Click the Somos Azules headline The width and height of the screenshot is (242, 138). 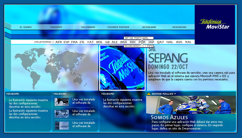pyautogui.click(x=169, y=117)
